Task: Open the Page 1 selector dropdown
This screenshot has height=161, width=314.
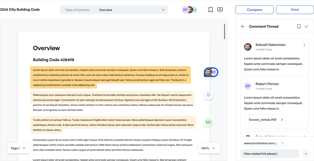Action: [x=19, y=148]
